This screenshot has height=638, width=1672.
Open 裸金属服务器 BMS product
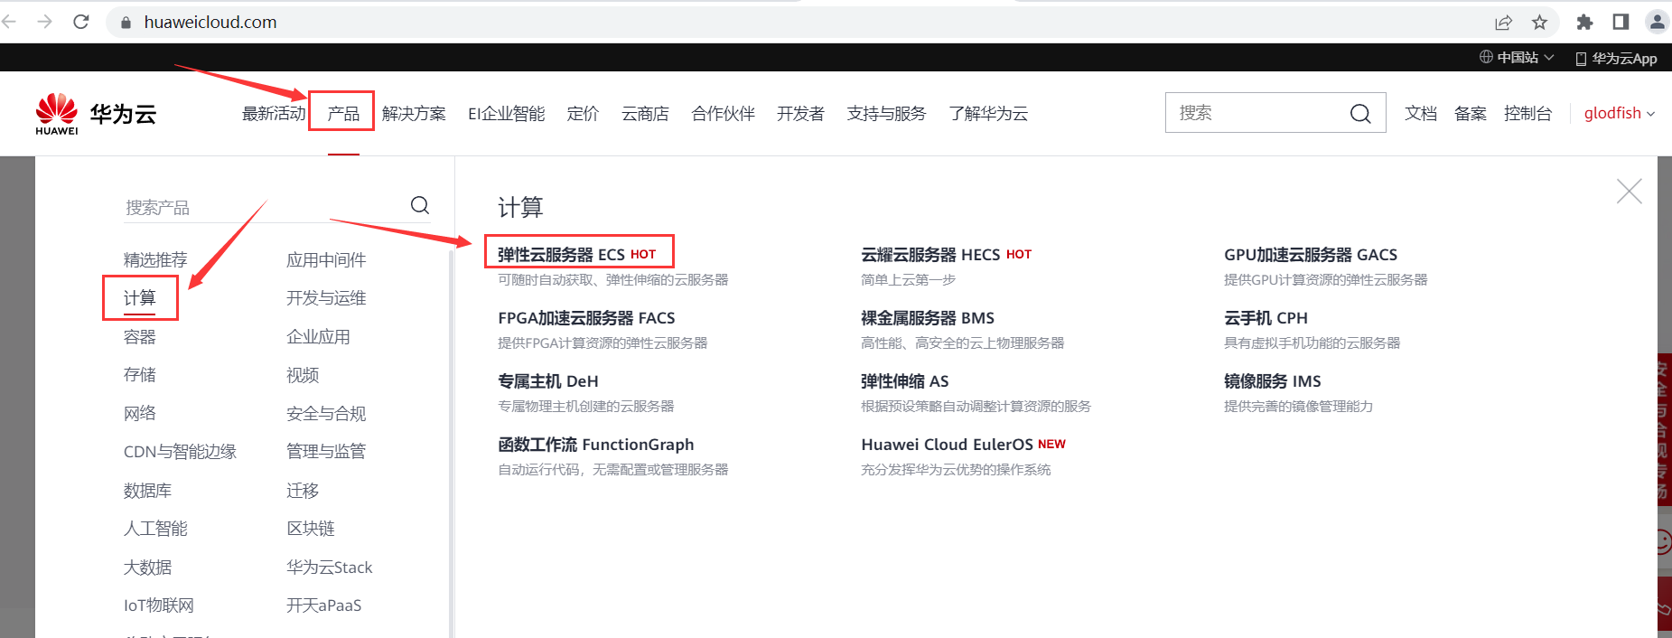[x=928, y=318]
